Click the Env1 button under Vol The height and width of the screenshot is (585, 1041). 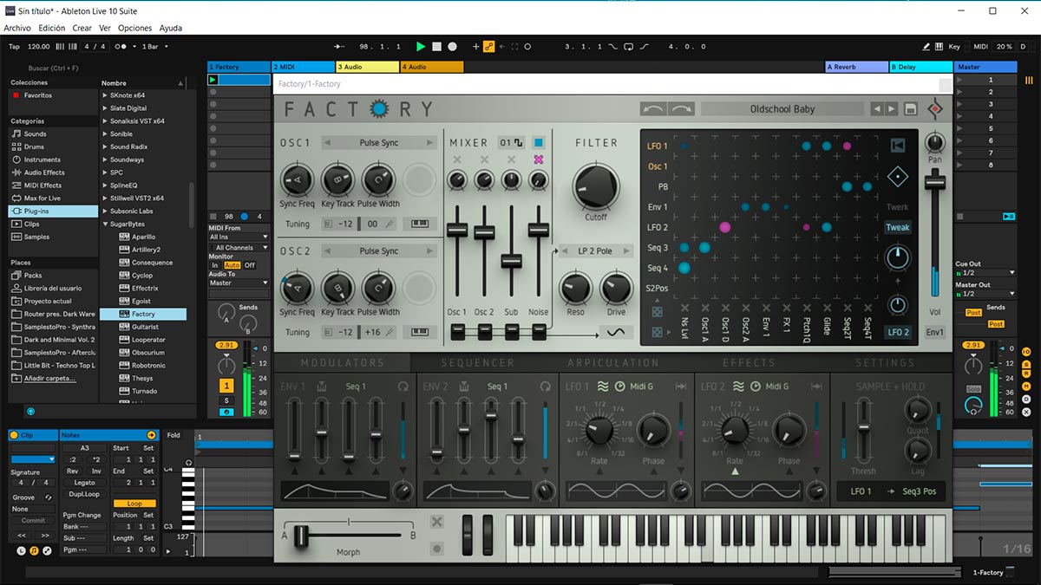point(934,332)
